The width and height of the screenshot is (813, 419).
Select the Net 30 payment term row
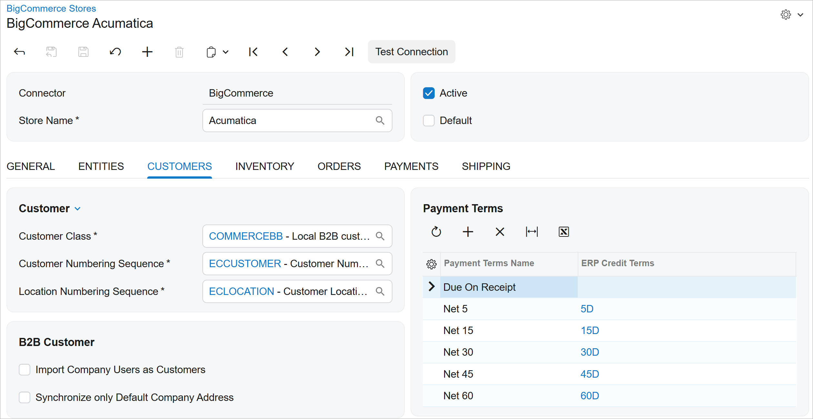[x=609, y=352]
